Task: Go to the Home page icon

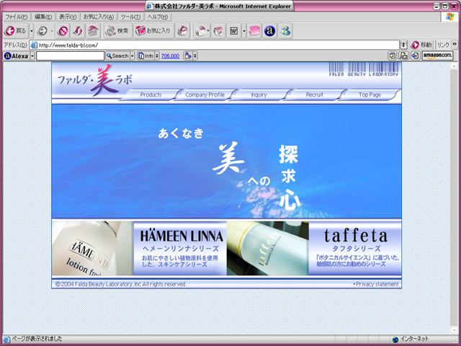Action: point(93,31)
